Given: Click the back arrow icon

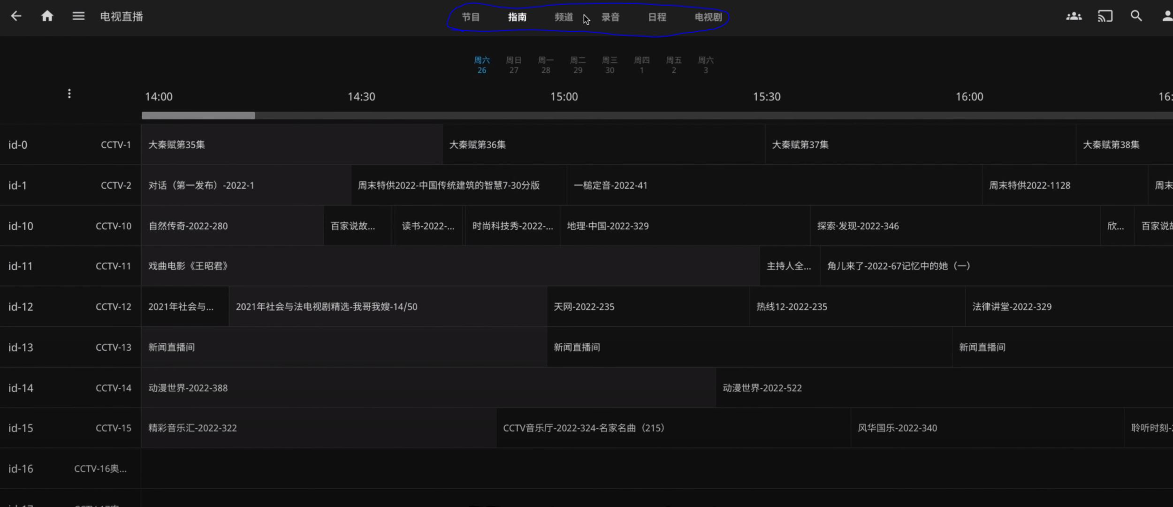Looking at the screenshot, I should pyautogui.click(x=16, y=16).
